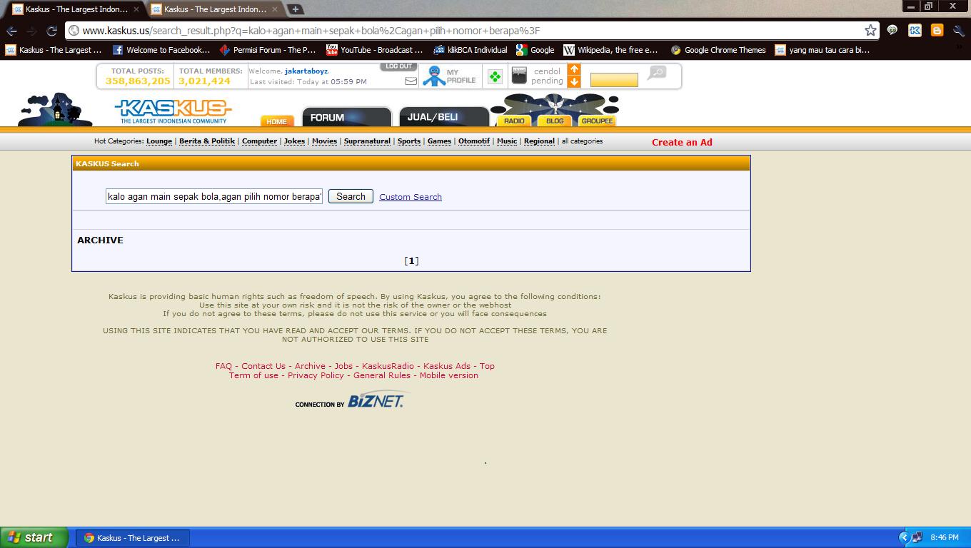Click the green reputation icon
The image size is (971, 548).
tap(495, 76)
